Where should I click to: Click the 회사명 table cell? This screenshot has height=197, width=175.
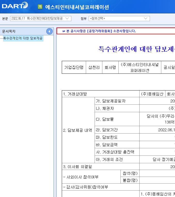point(110,67)
